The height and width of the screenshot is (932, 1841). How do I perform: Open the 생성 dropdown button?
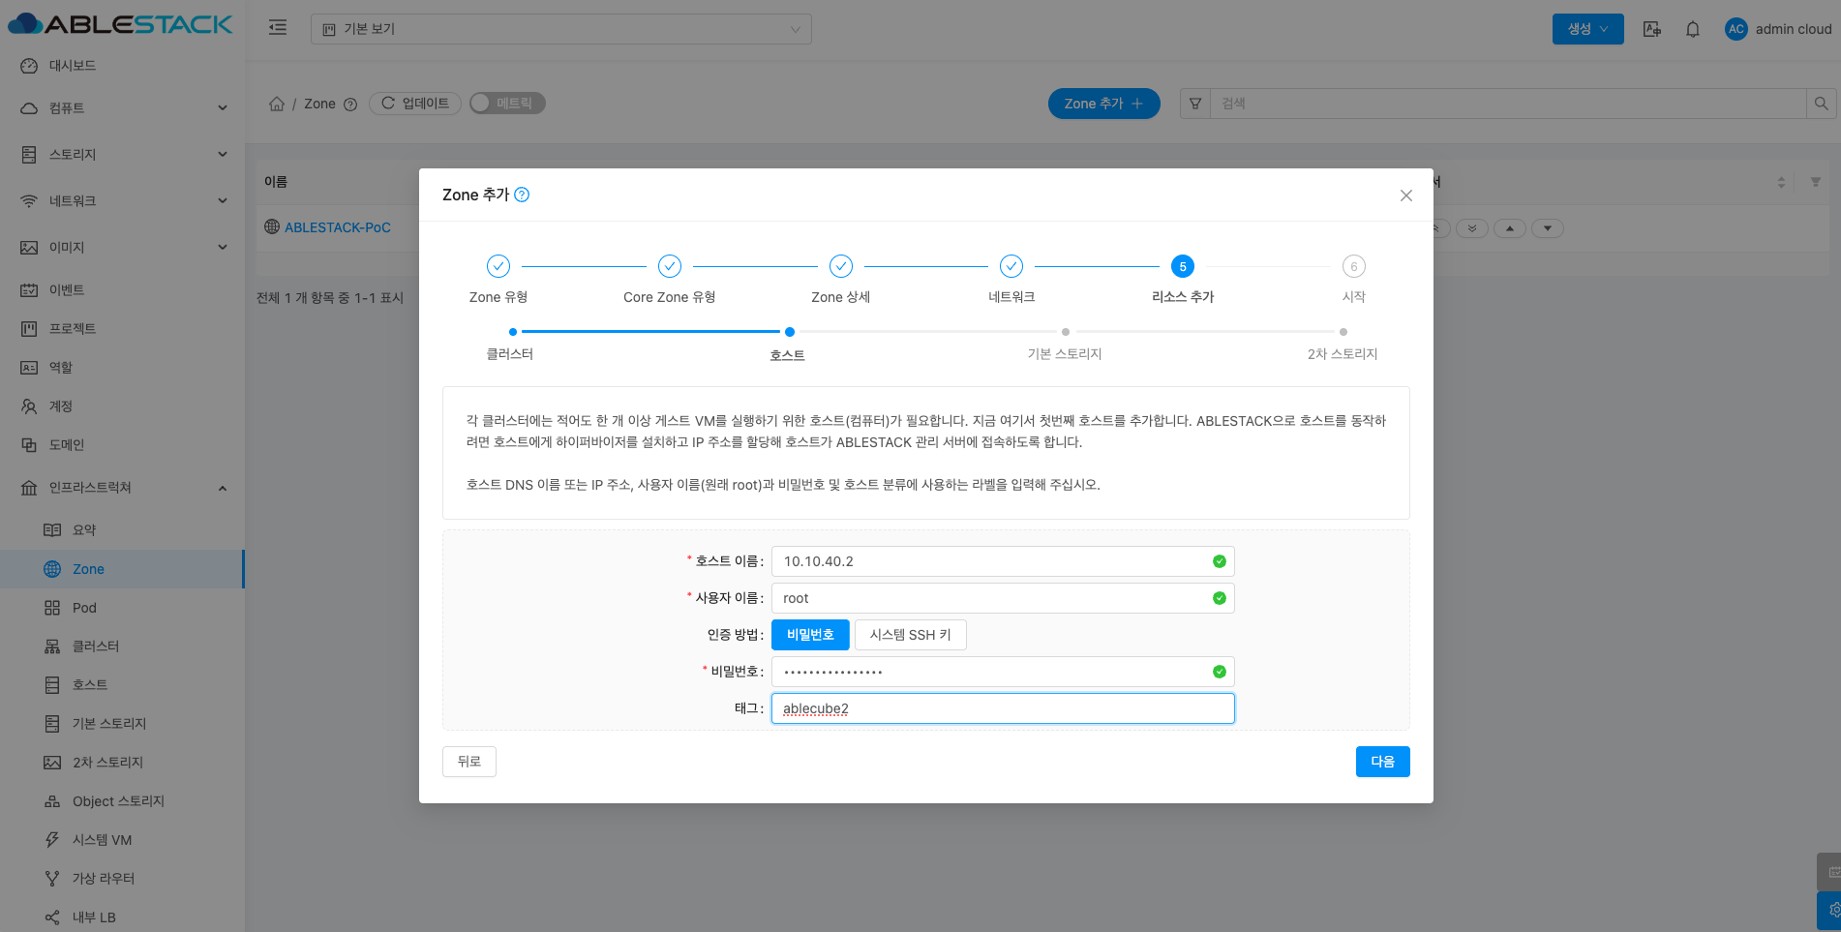1587,29
